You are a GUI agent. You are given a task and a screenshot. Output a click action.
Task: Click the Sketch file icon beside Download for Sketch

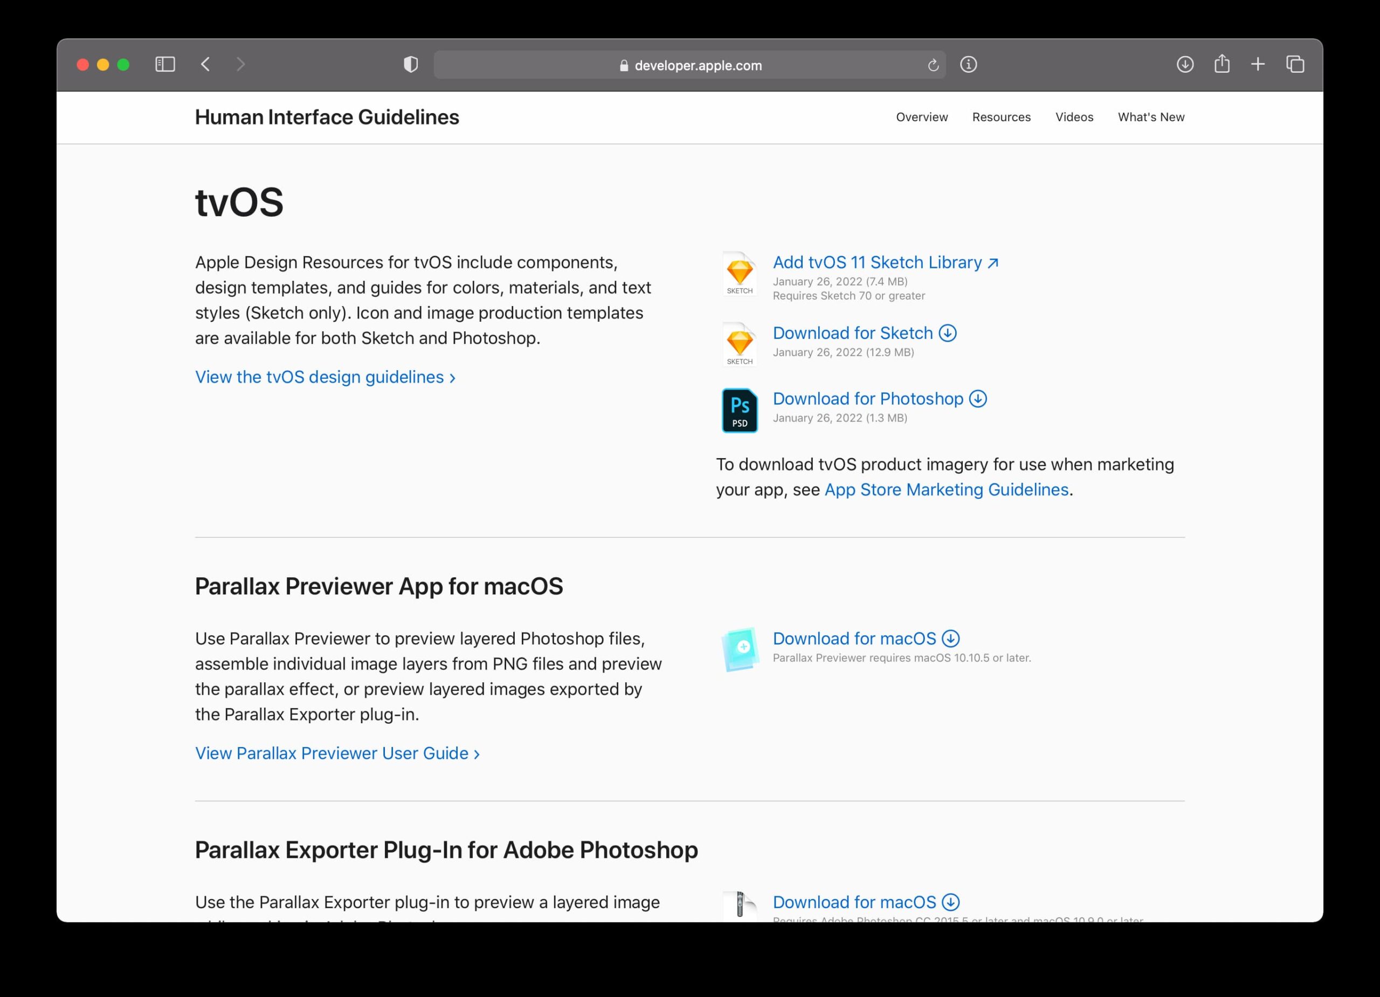(x=739, y=345)
